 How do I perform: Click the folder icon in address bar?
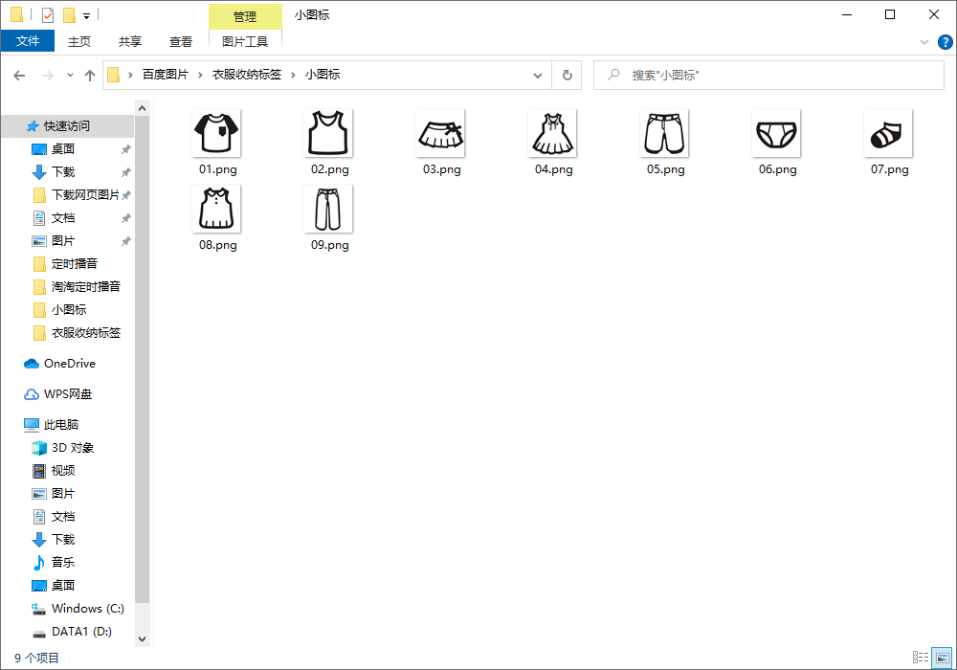point(114,75)
